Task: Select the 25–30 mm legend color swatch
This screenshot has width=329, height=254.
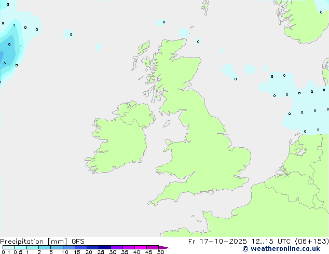Action: pyautogui.click(x=105, y=247)
